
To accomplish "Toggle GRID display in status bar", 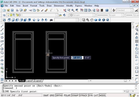I will point(52,95).
